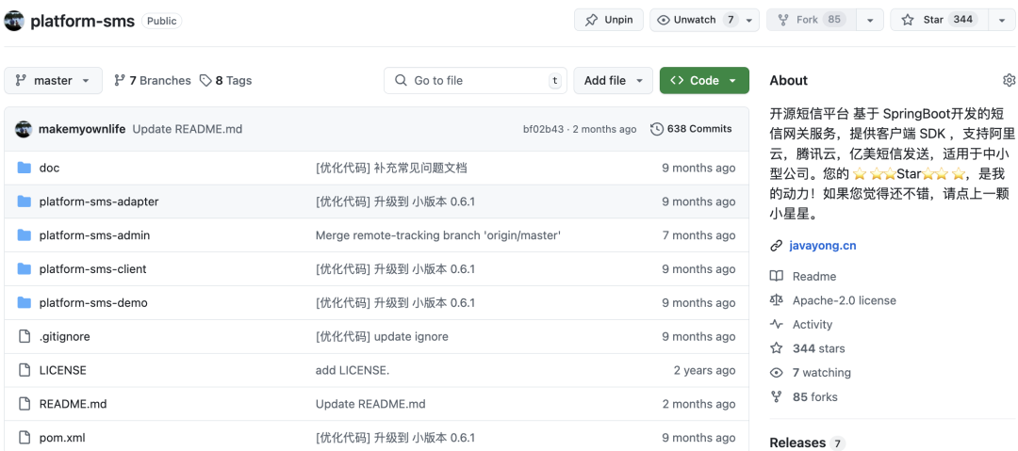
Task: Open the 85 forks link
Action: 814,396
